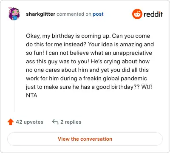
Task: Click the "Wtf!" exclamation in comment
Action: point(147,87)
